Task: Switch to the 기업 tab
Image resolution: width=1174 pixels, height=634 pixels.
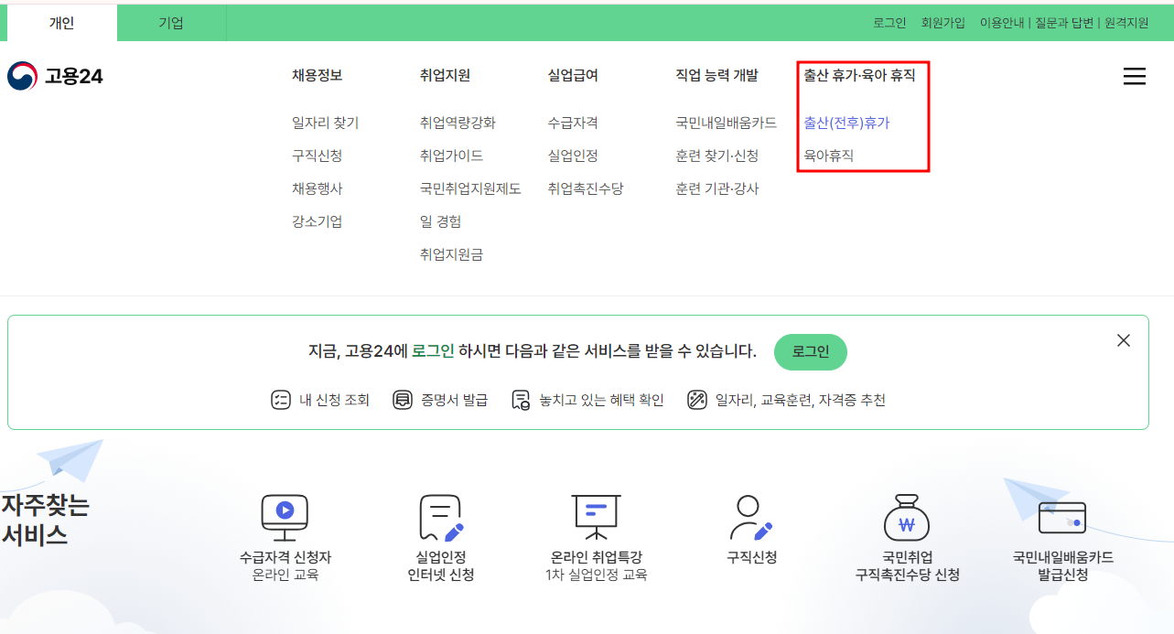Action: 170,22
